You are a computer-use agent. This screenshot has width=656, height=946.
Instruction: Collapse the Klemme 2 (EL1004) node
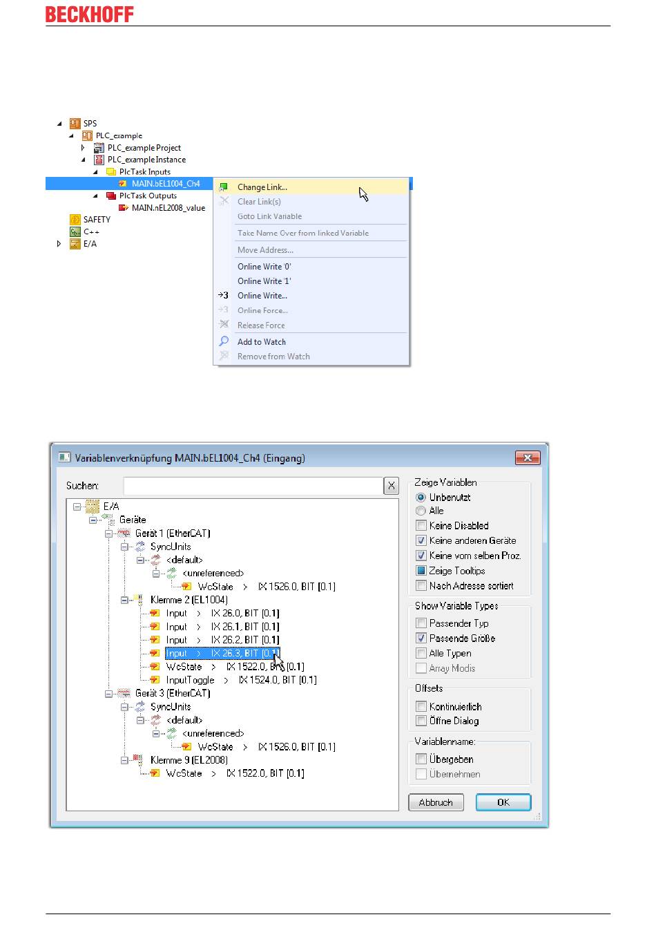(125, 600)
